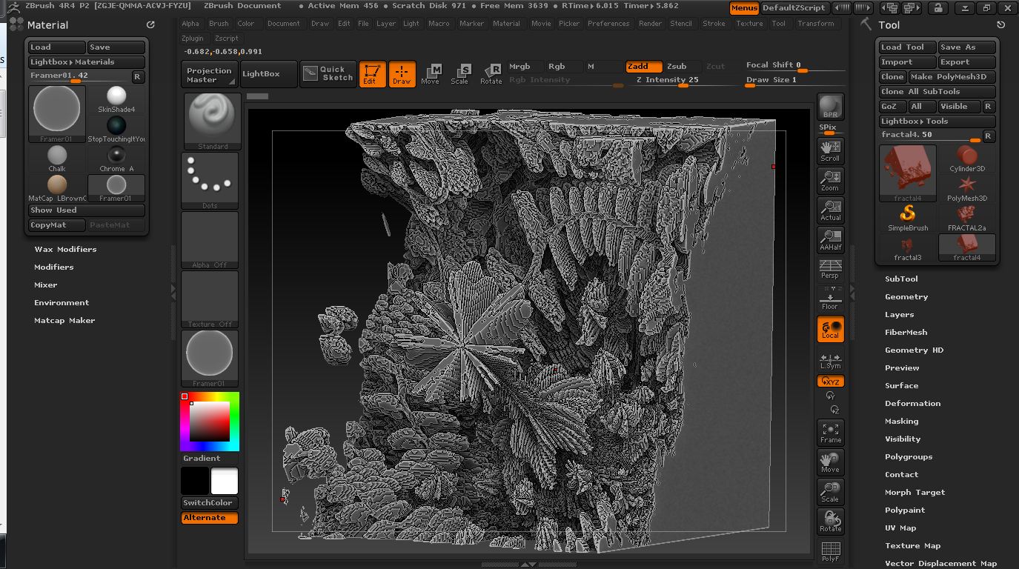Click the Load Tool button
This screenshot has width=1019, height=569.
[x=907, y=47]
